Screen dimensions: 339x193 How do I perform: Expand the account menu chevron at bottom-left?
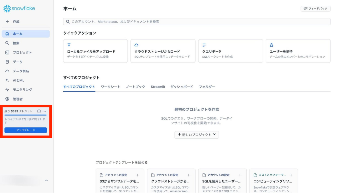pyautogui.click(x=46, y=180)
